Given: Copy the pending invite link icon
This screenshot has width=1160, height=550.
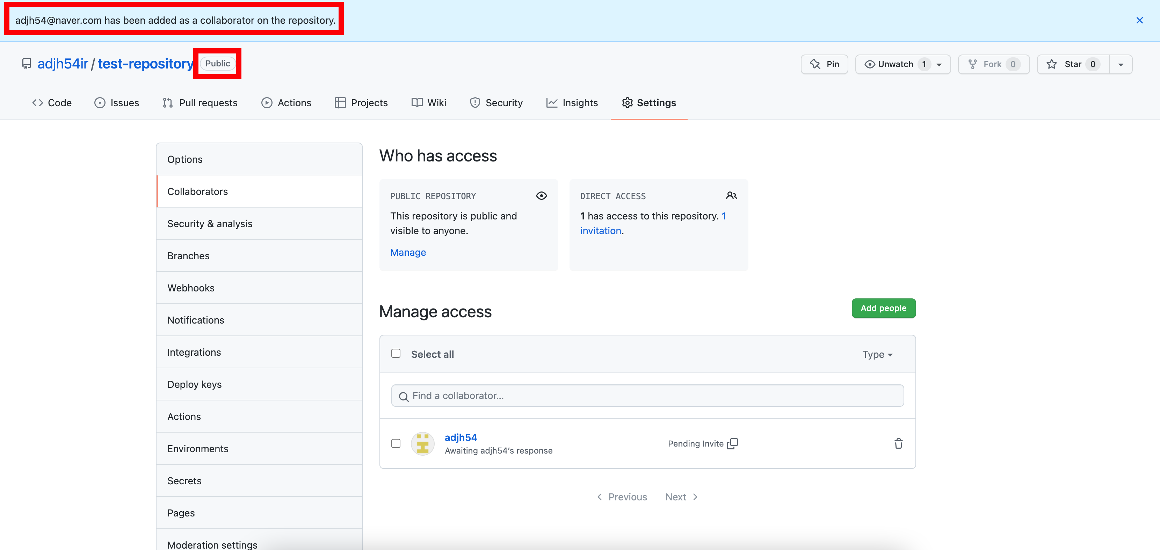Looking at the screenshot, I should pyautogui.click(x=732, y=443).
